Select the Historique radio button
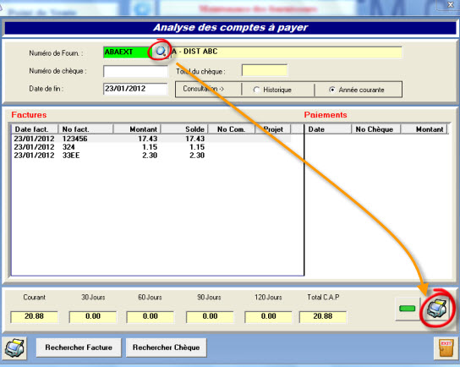Image resolution: width=460 pixels, height=367 pixels. [x=256, y=90]
